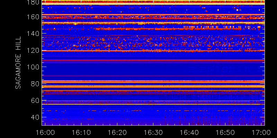Click the 16:30 time axis label
This screenshot has width=277, height=138.
153,132
